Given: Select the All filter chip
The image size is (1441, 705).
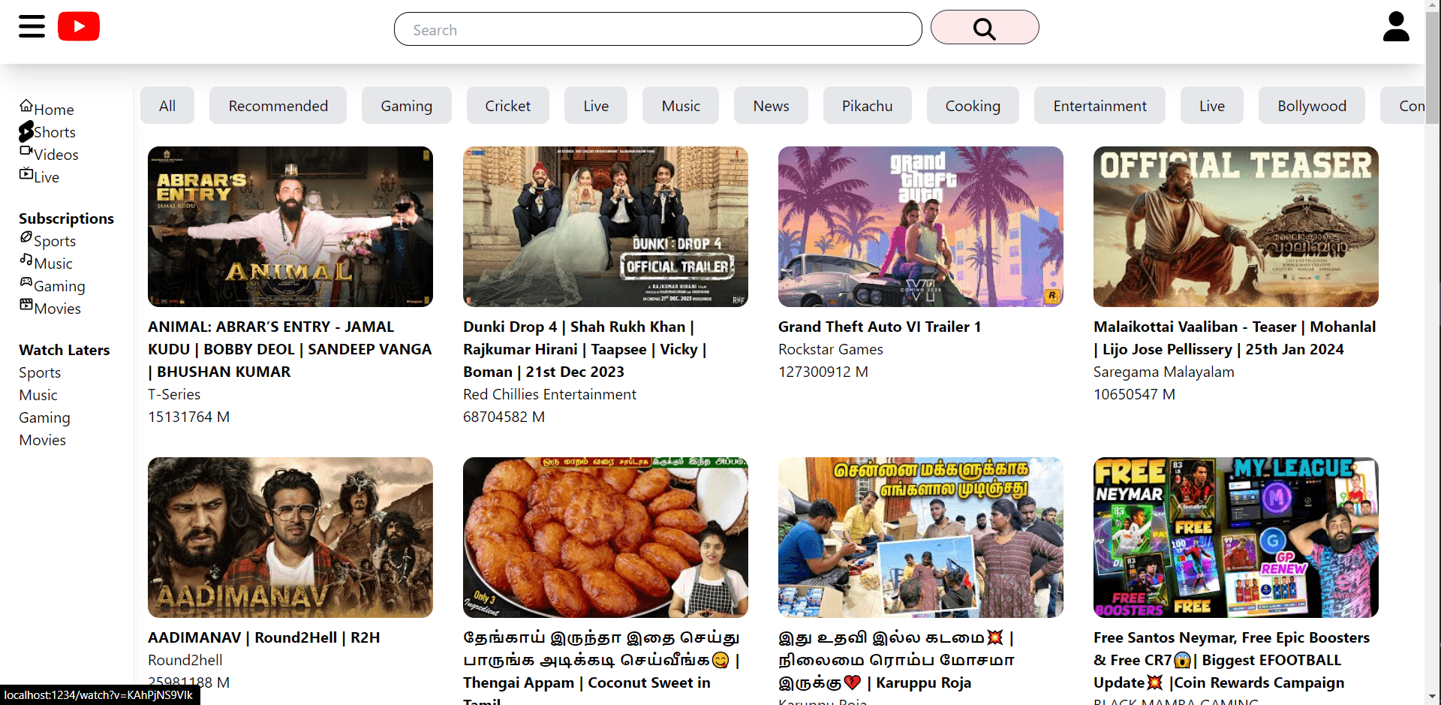Looking at the screenshot, I should pyautogui.click(x=167, y=106).
